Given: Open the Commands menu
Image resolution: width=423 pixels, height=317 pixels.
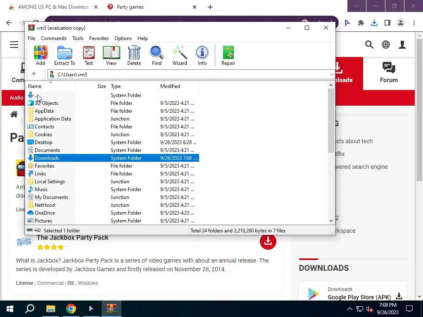Looking at the screenshot, I should tap(54, 38).
